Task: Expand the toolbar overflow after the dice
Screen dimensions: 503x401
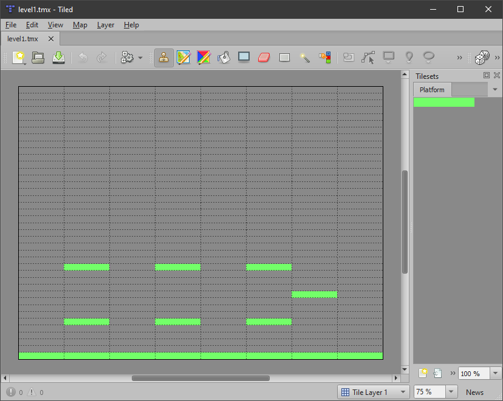Action: [x=497, y=58]
